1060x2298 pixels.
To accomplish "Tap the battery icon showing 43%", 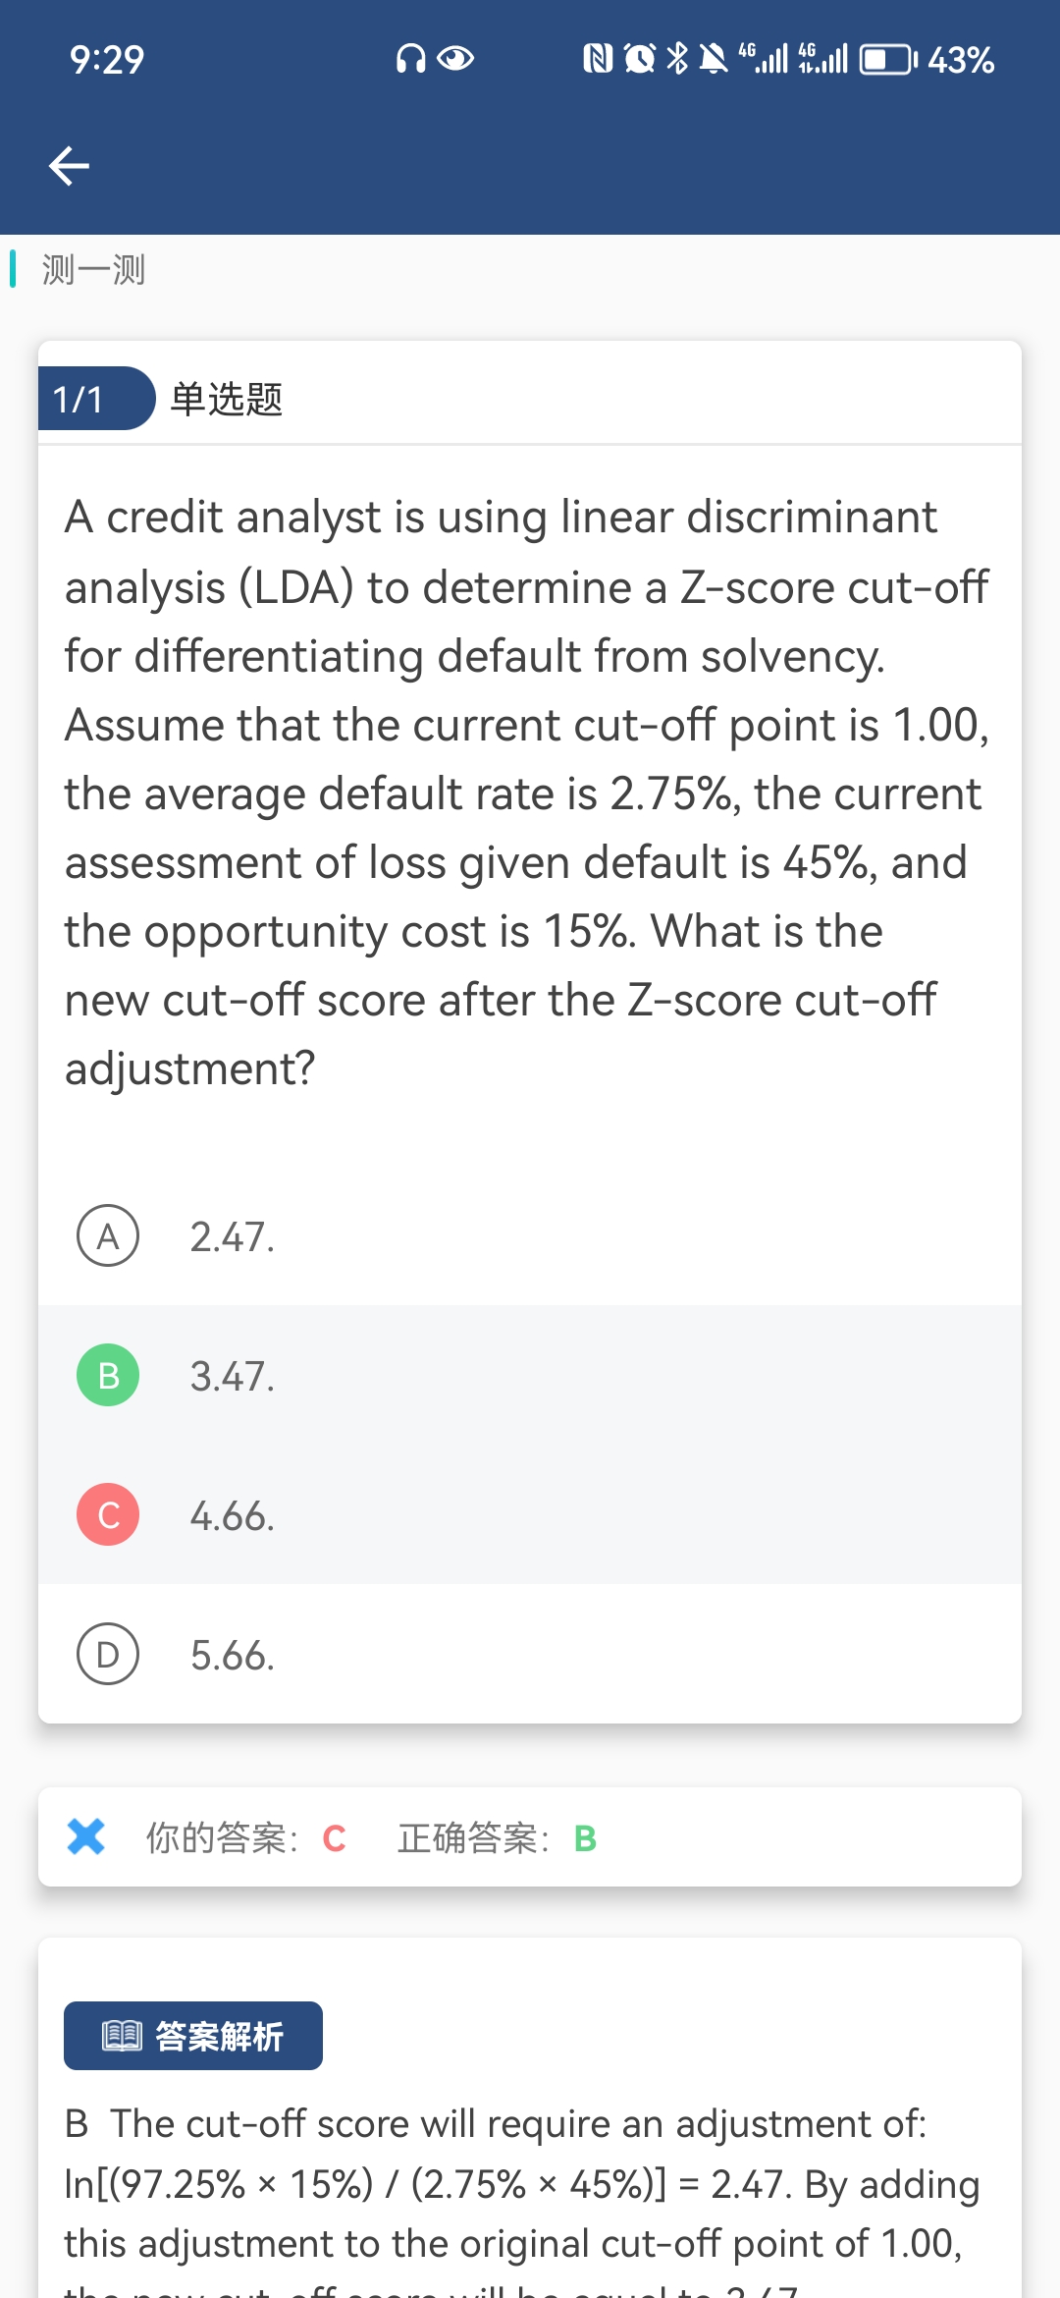I will coord(888,60).
